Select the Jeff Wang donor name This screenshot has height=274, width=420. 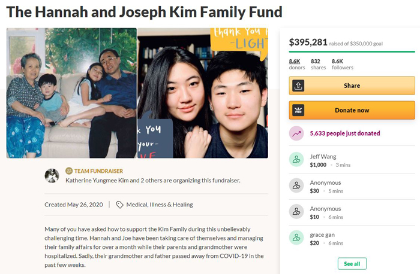pyautogui.click(x=323, y=157)
